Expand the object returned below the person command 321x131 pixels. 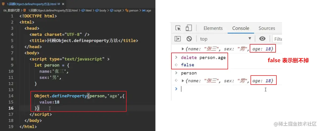point(183,81)
